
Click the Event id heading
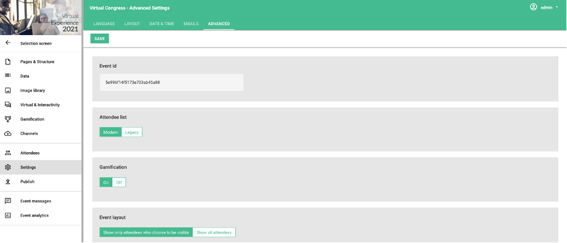108,66
